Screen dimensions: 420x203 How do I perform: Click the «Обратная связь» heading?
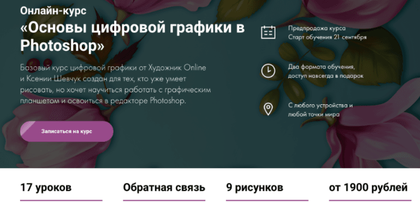click(x=164, y=188)
